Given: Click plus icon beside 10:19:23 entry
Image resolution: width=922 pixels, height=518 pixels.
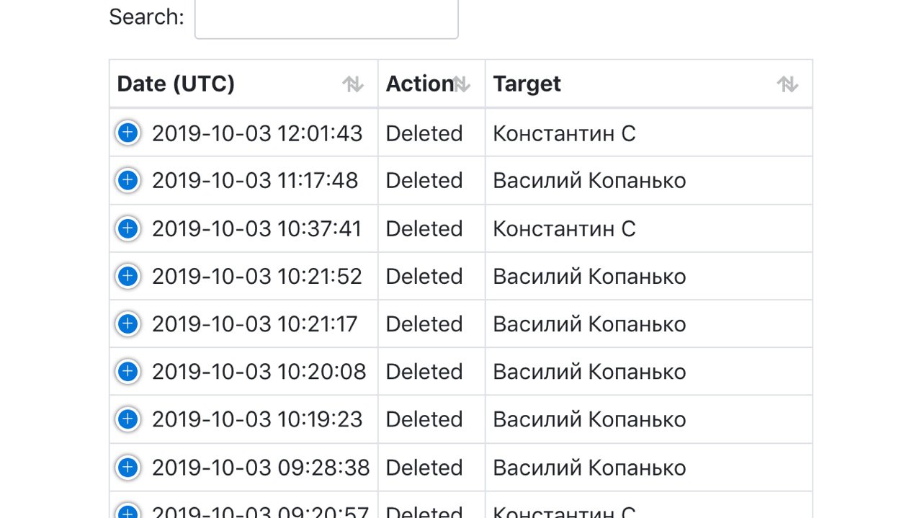Looking at the screenshot, I should [127, 419].
